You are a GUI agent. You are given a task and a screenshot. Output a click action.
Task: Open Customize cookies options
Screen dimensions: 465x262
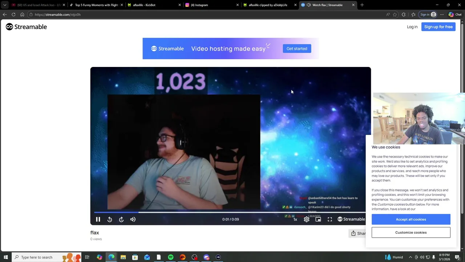(x=411, y=233)
